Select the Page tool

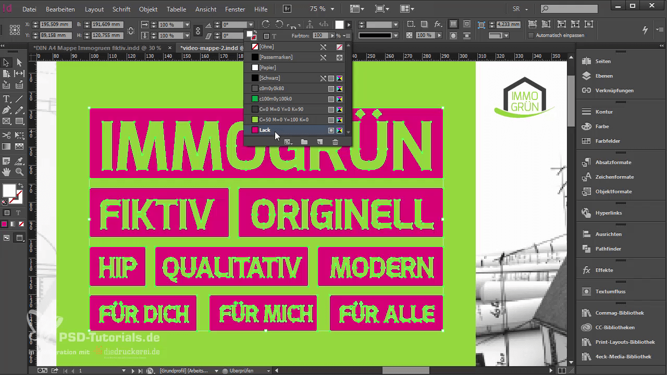pos(7,74)
